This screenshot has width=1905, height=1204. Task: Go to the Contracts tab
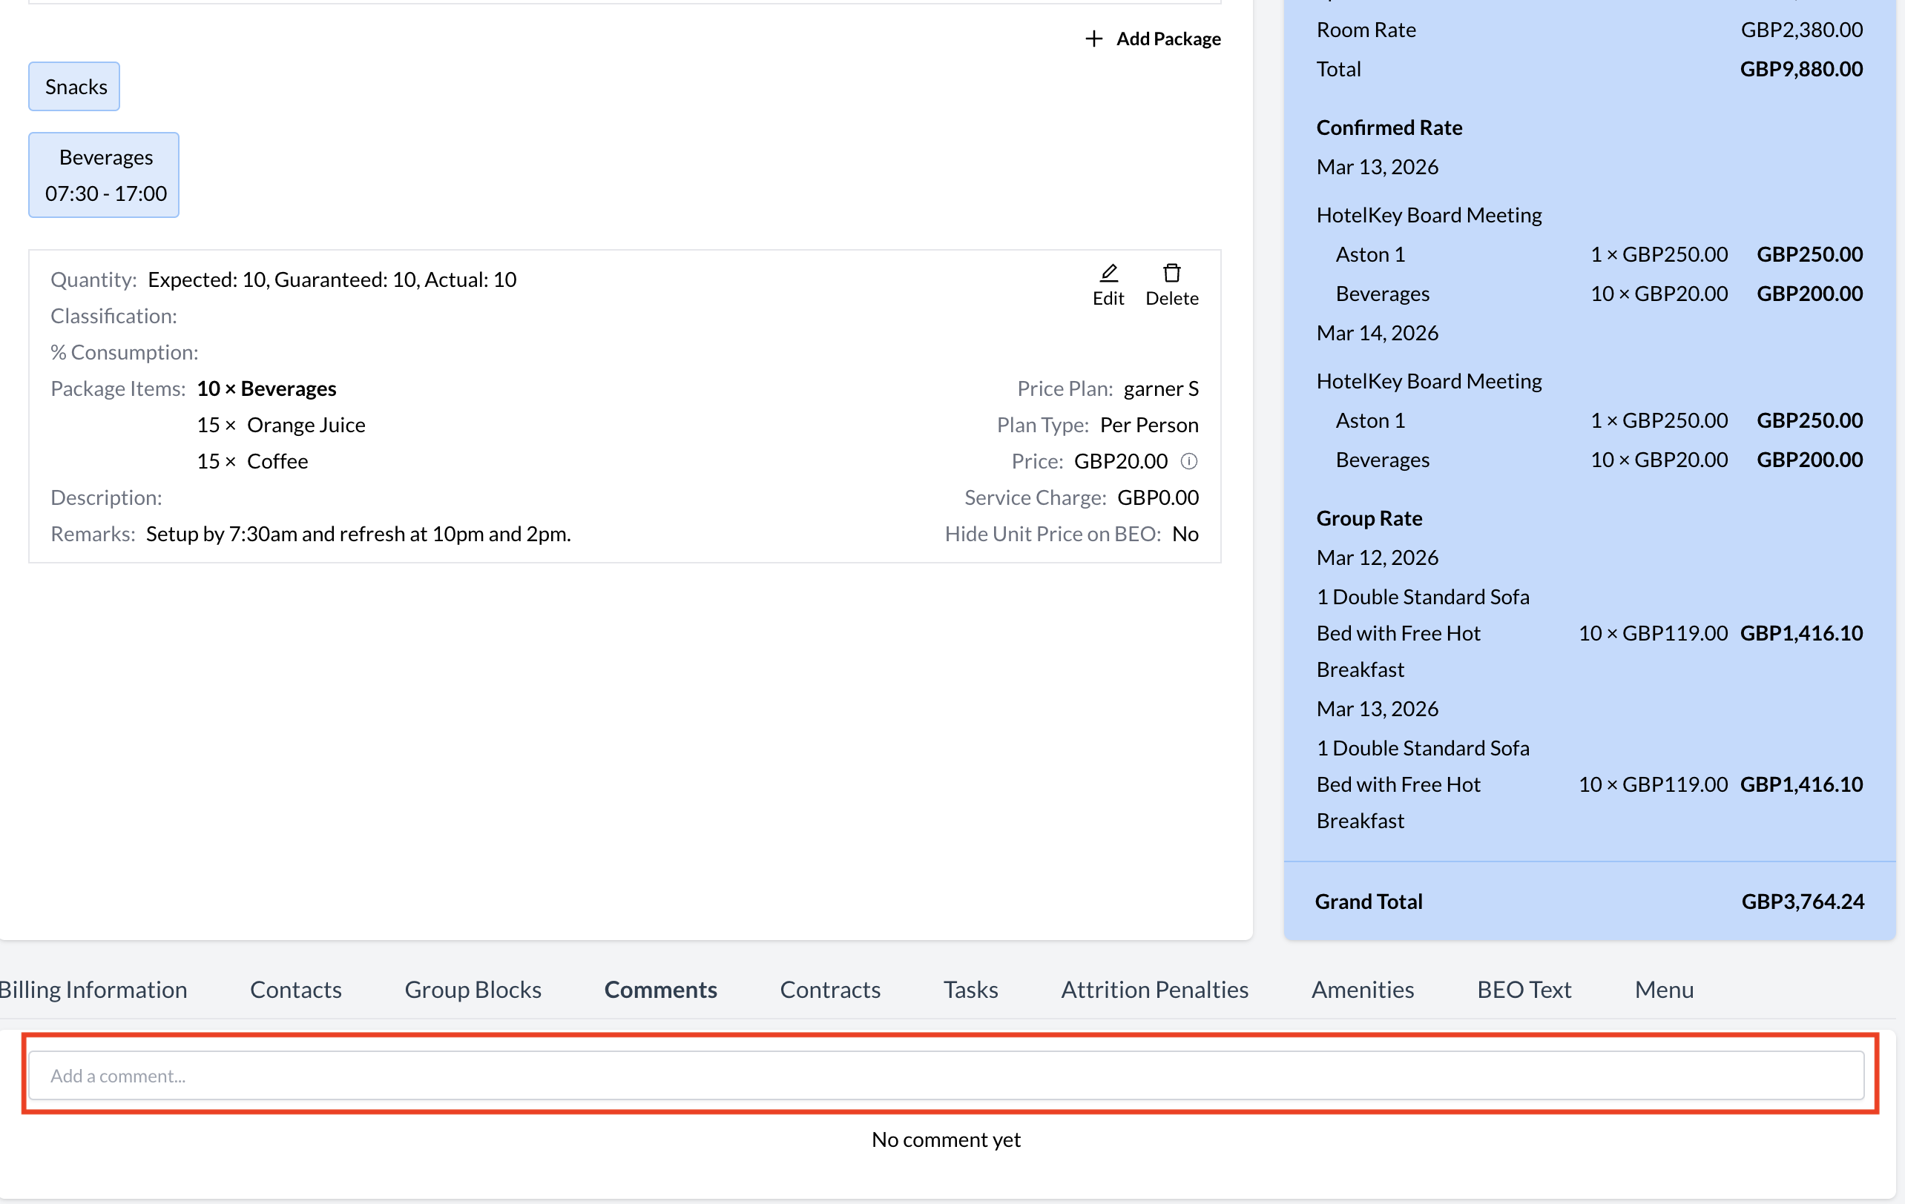(x=830, y=989)
